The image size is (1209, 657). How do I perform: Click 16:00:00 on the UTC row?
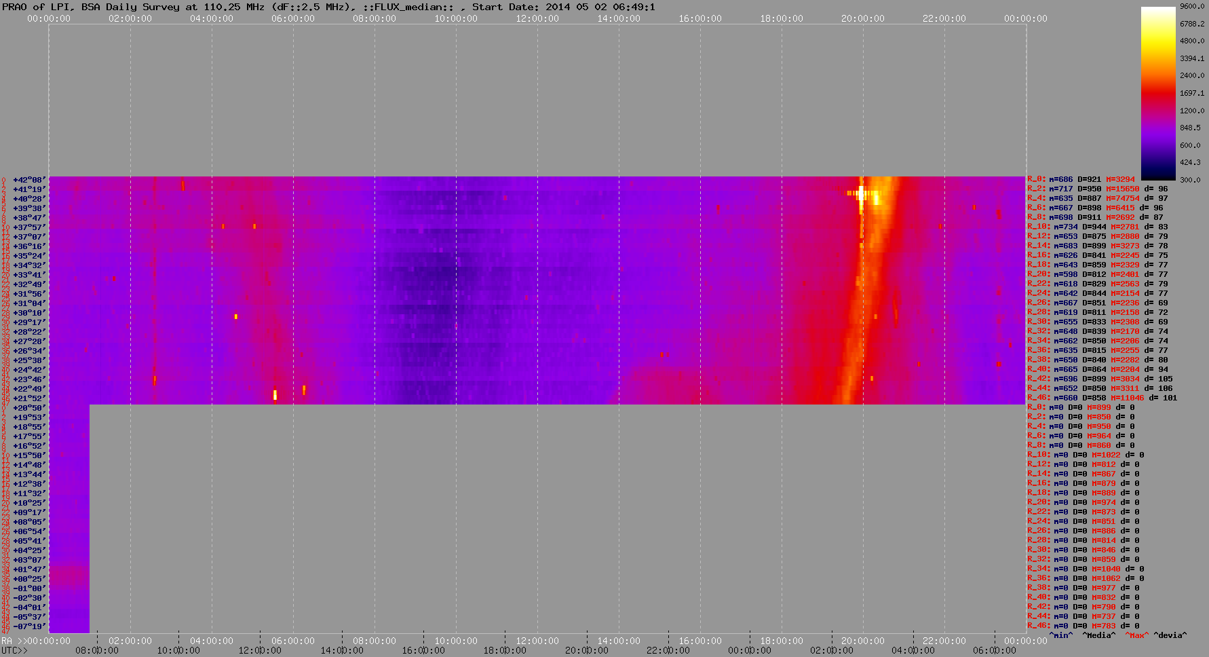(423, 650)
